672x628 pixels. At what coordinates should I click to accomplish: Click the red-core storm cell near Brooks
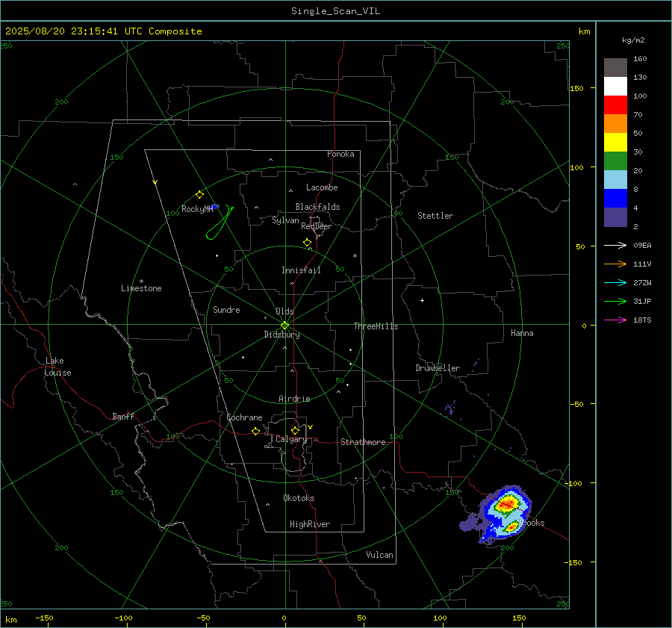507,503
